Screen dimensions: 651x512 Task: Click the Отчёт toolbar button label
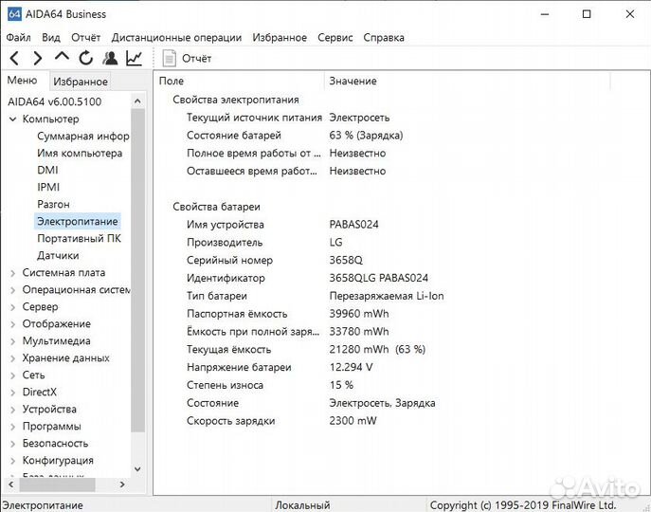197,59
